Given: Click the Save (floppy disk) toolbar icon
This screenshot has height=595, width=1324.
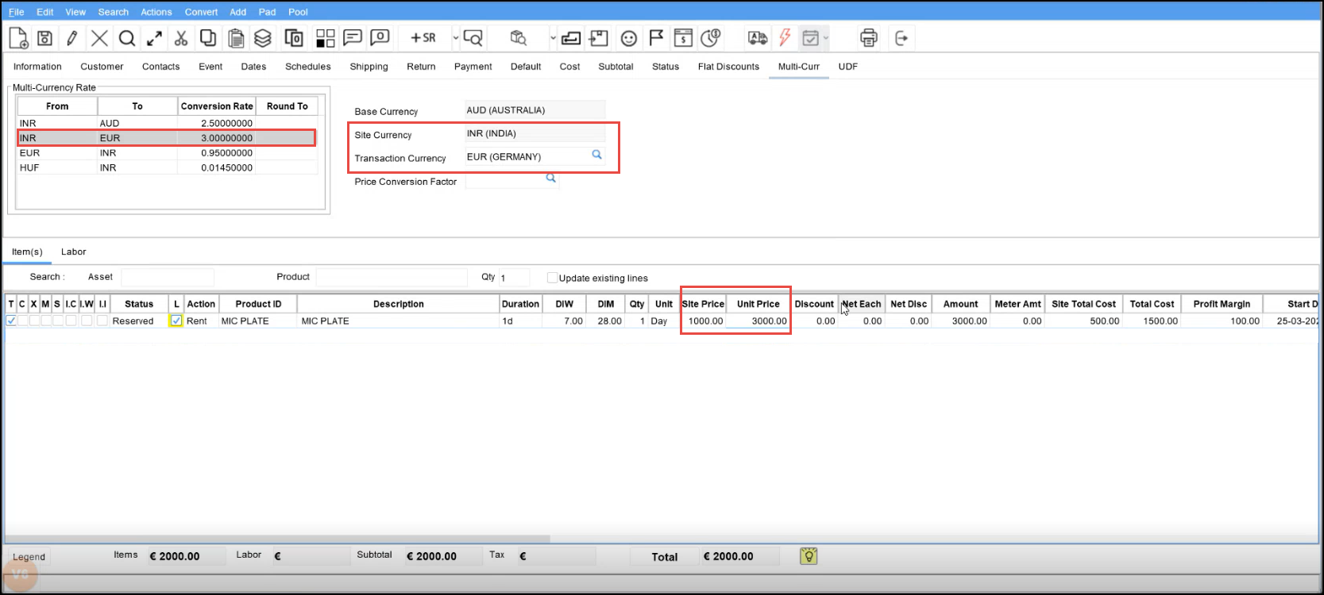Looking at the screenshot, I should 45,38.
